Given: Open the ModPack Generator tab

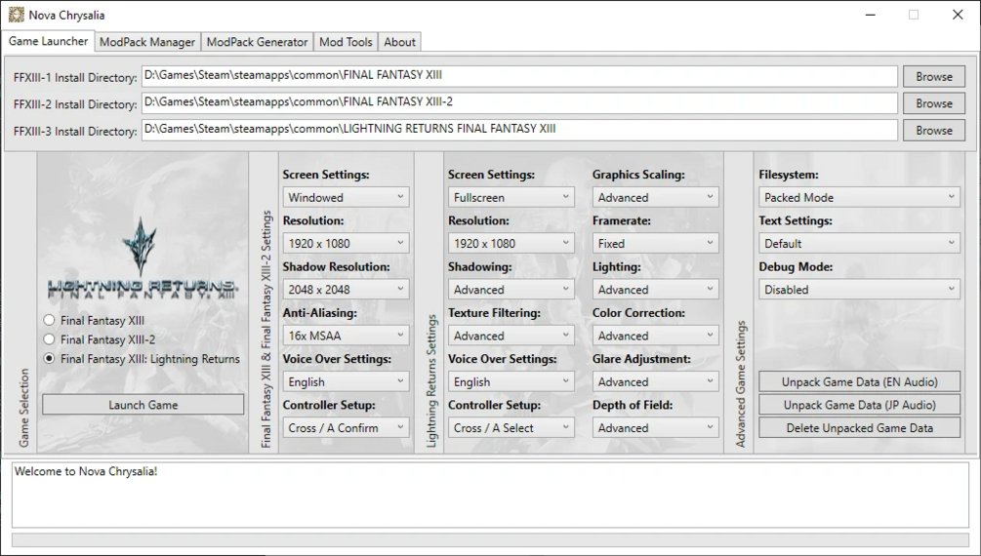Looking at the screenshot, I should coord(257,42).
